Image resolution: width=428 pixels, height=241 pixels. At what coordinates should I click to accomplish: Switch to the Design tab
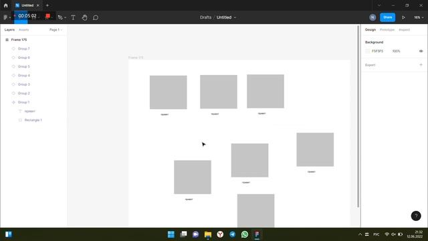[370, 29]
